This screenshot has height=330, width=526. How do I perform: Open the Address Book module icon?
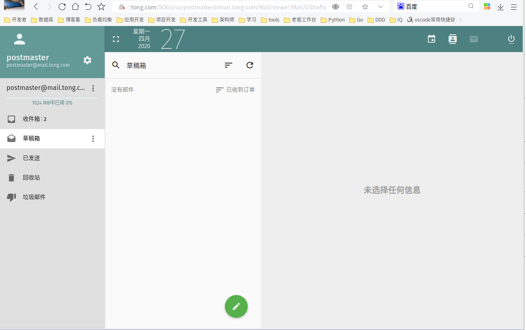click(452, 39)
